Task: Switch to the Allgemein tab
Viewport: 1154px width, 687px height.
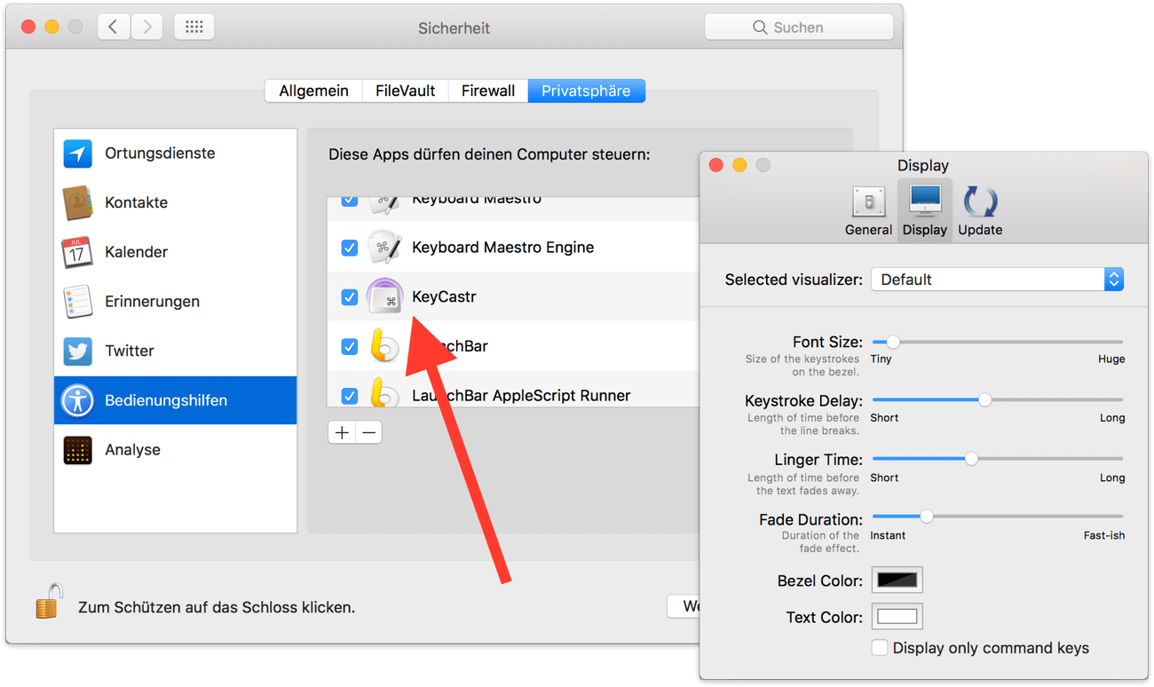Action: (313, 91)
